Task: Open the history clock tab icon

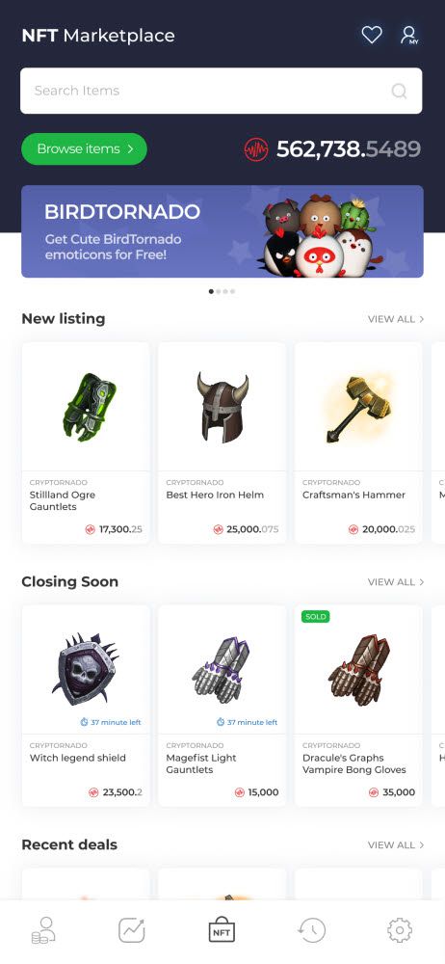Action: (x=311, y=930)
